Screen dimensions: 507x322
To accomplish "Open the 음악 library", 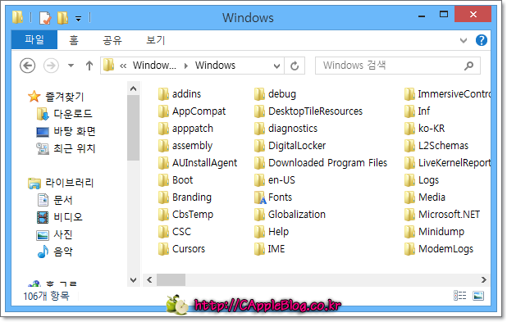I will pos(63,252).
